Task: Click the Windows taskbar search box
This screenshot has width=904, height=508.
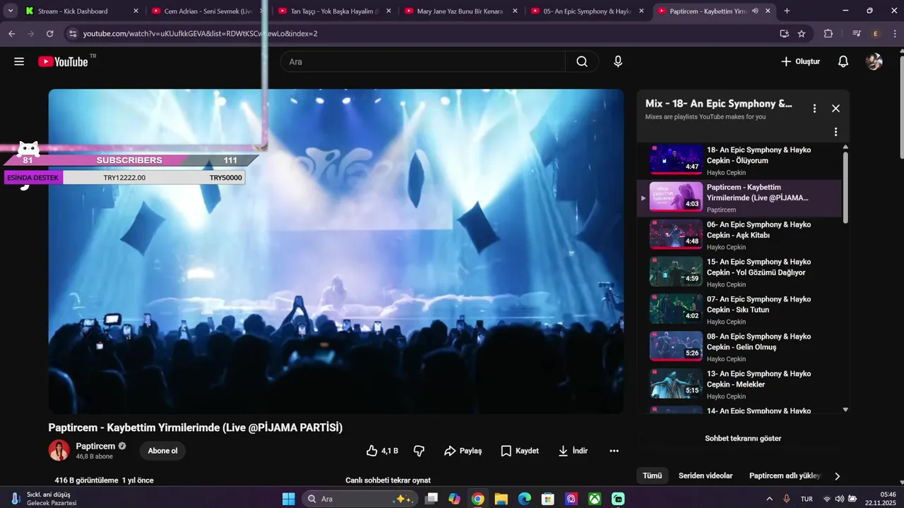Action: pyautogui.click(x=359, y=499)
